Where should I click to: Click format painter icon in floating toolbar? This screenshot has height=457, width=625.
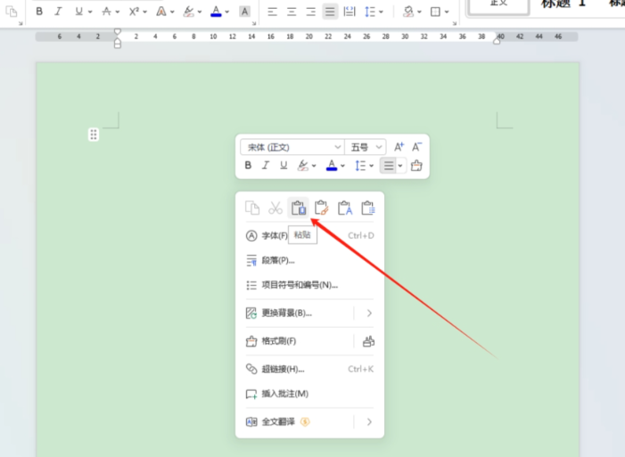[x=416, y=166]
